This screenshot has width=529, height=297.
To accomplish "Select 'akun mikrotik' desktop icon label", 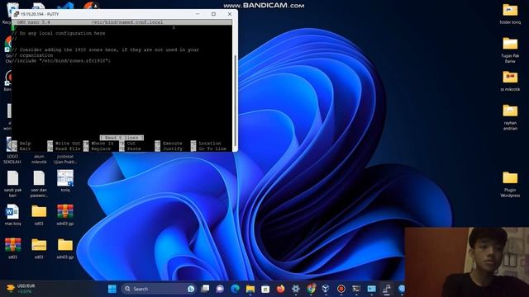I will click(x=39, y=159).
